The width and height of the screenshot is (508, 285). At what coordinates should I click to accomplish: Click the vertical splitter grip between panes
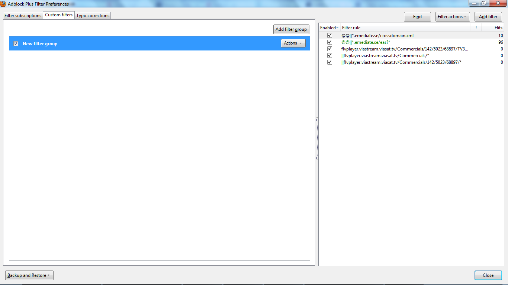pyautogui.click(x=317, y=139)
